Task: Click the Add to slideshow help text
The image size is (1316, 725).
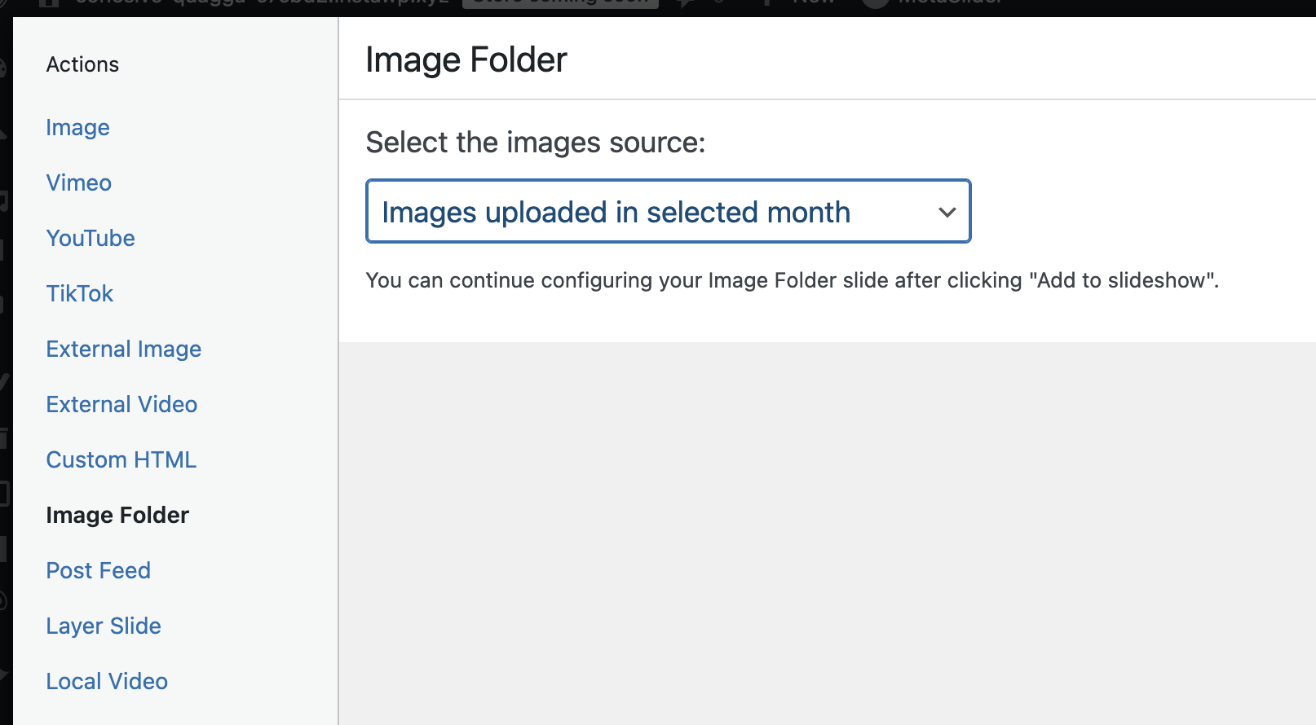Action: pyautogui.click(x=791, y=281)
